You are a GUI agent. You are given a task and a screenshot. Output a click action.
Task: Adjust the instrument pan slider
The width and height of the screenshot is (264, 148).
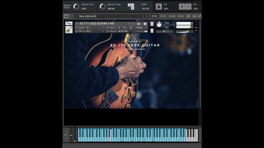[x=164, y=32]
